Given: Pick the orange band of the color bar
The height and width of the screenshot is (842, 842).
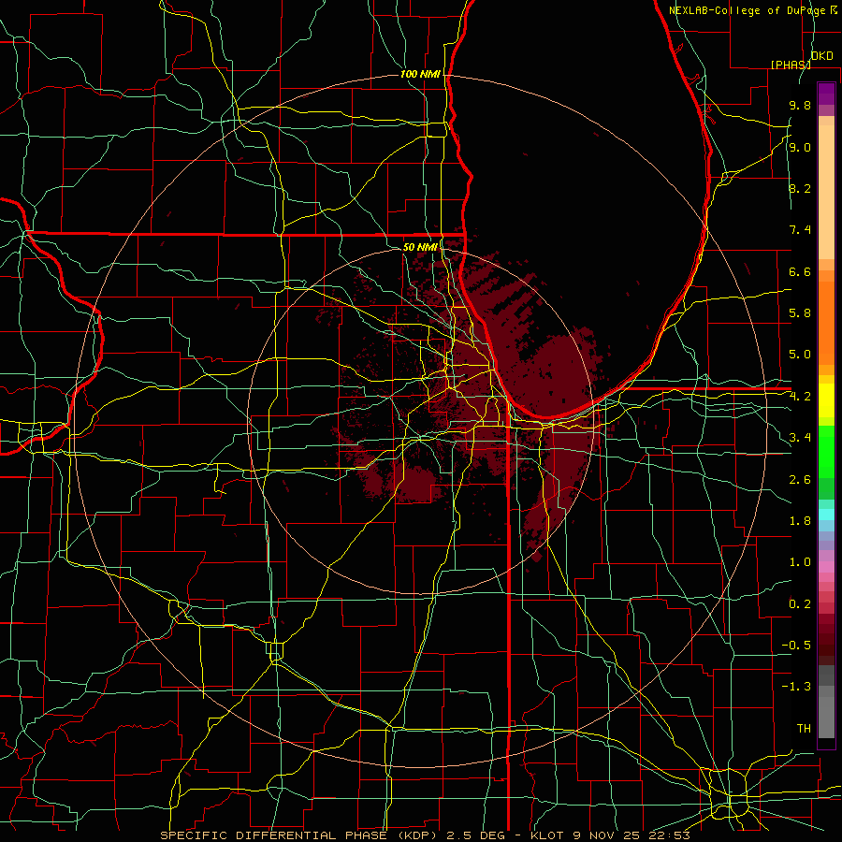Looking at the screenshot, I should tap(826, 324).
